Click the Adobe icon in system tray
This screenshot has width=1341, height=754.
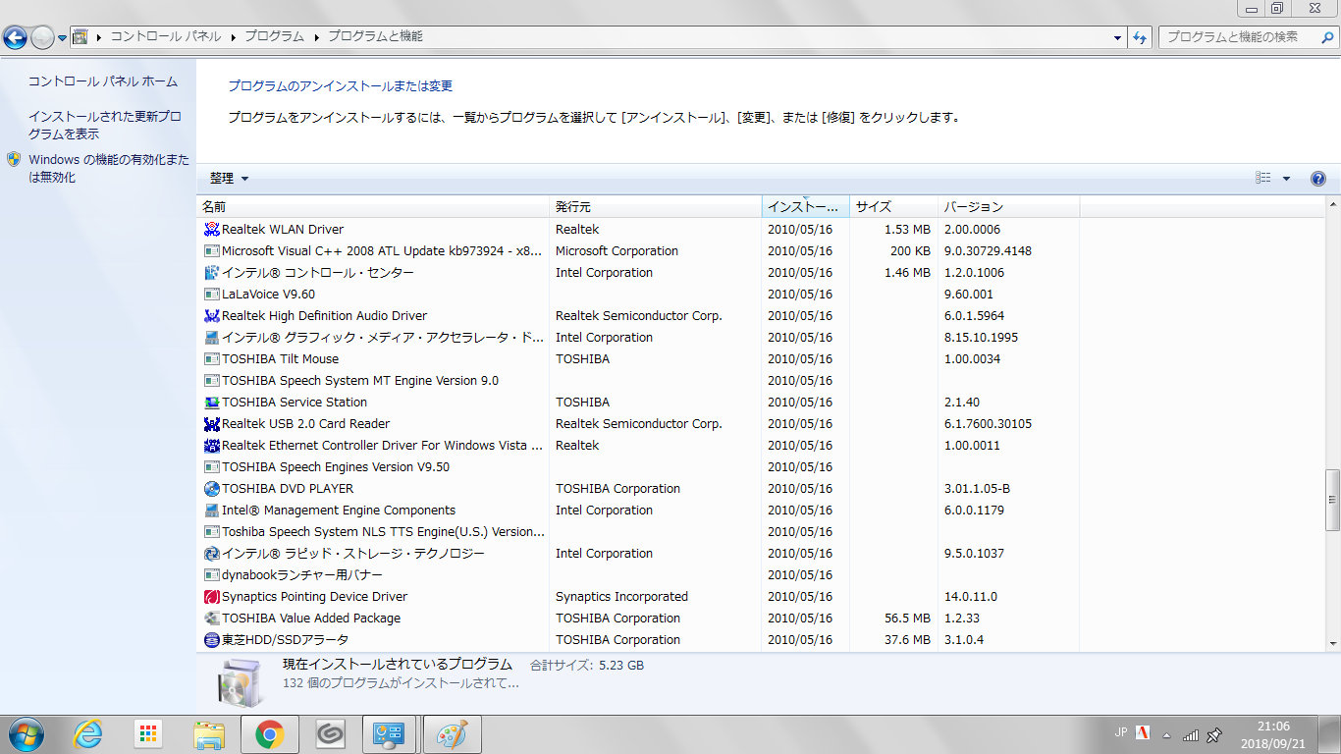pos(1143,733)
